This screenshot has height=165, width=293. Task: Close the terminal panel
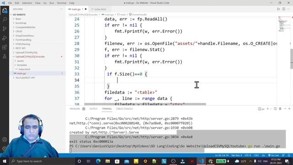coord(289,109)
